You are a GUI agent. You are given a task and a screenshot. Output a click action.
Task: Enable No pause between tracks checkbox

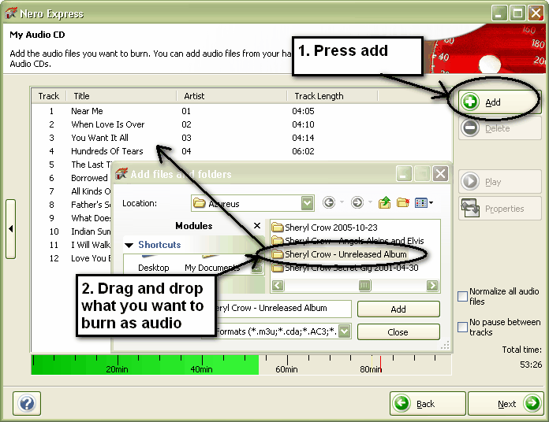[x=462, y=327]
